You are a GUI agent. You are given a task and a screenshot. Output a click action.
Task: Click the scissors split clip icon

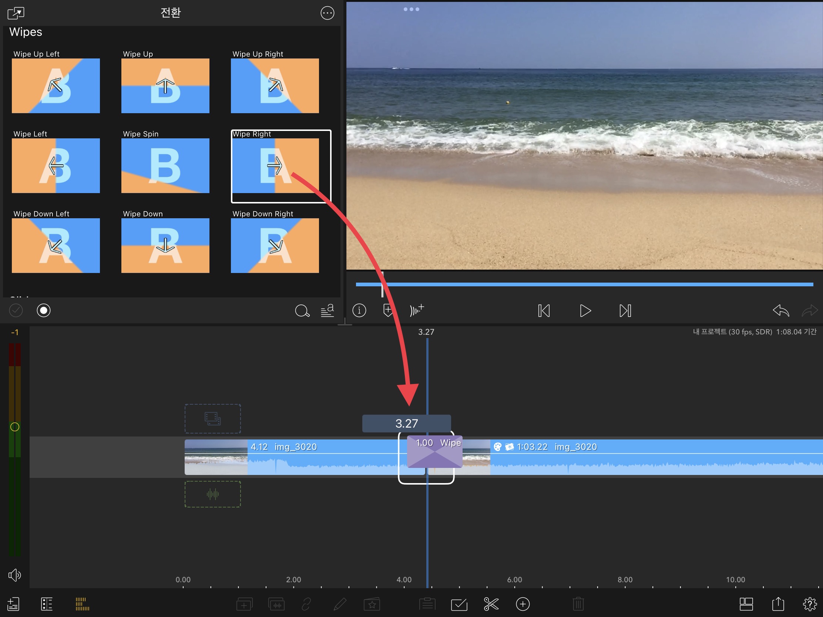click(491, 604)
